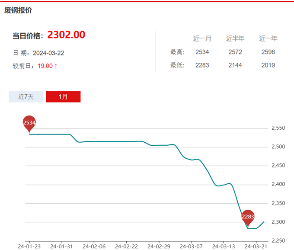Image resolution: width=294 pixels, height=250 pixels.
Task: Click the end point of the price line
Action: (264, 222)
